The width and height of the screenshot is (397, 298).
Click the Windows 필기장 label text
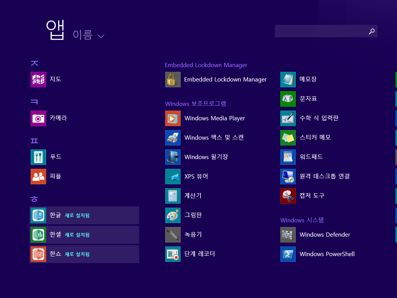(x=206, y=157)
